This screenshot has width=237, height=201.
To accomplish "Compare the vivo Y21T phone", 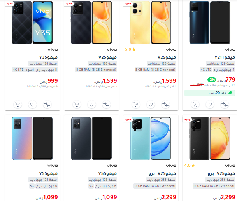I will coord(225,104).
